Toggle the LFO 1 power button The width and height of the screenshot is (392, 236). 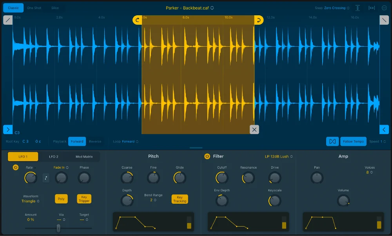click(16, 167)
